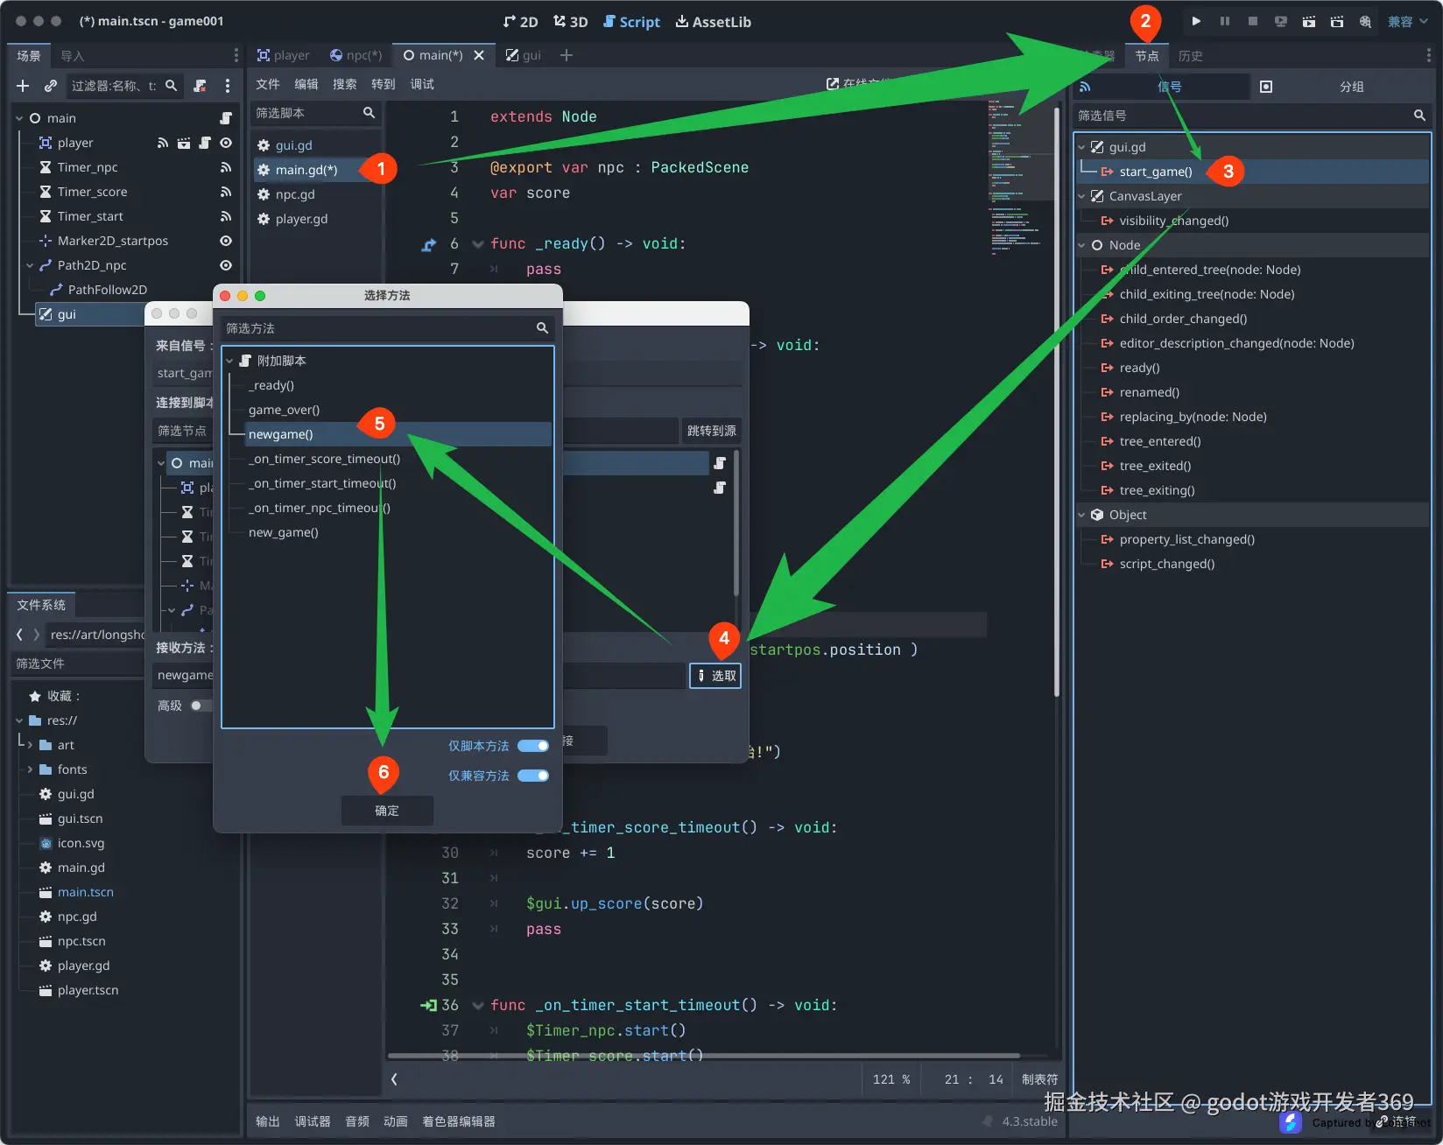The height and width of the screenshot is (1145, 1443).
Task: Select new_game() in the method list
Action: (283, 532)
